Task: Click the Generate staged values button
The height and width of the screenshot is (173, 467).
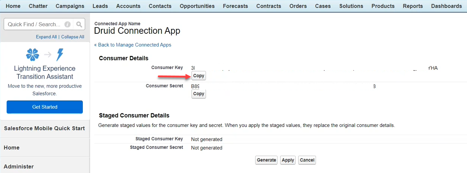Action: point(266,160)
